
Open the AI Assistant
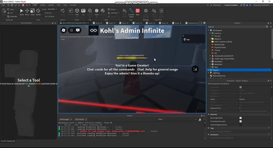216,5
